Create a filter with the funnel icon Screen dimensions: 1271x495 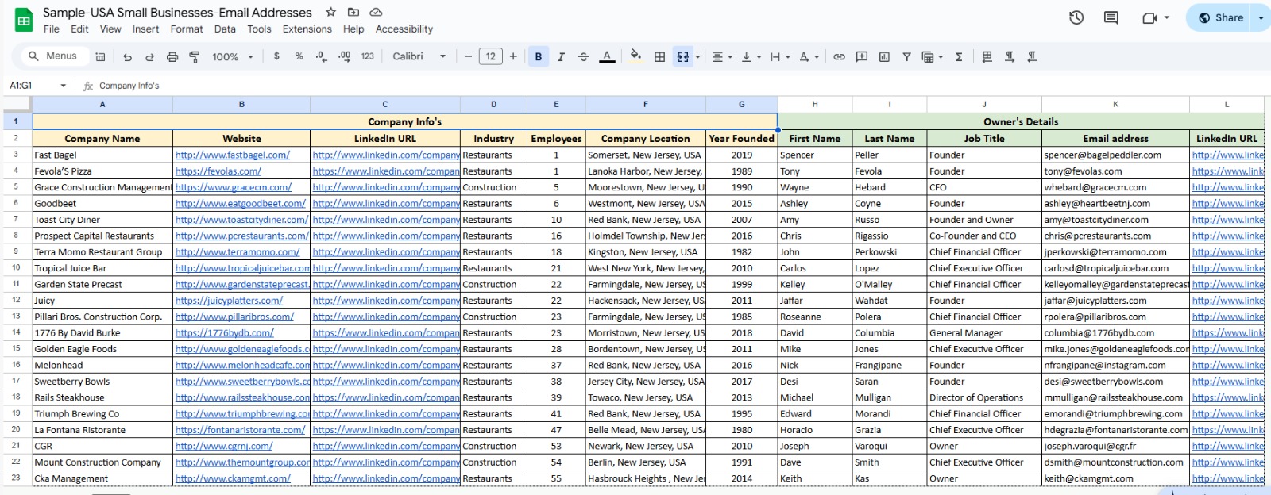pyautogui.click(x=906, y=57)
